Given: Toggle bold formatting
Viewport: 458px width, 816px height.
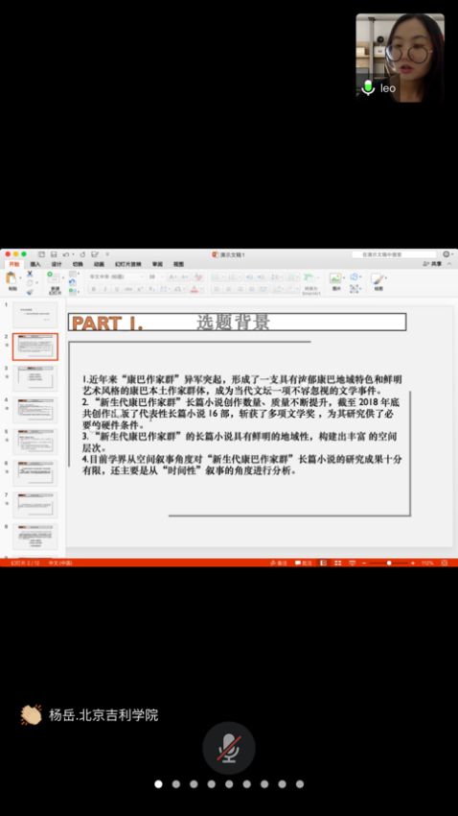Looking at the screenshot, I should pyautogui.click(x=94, y=289).
